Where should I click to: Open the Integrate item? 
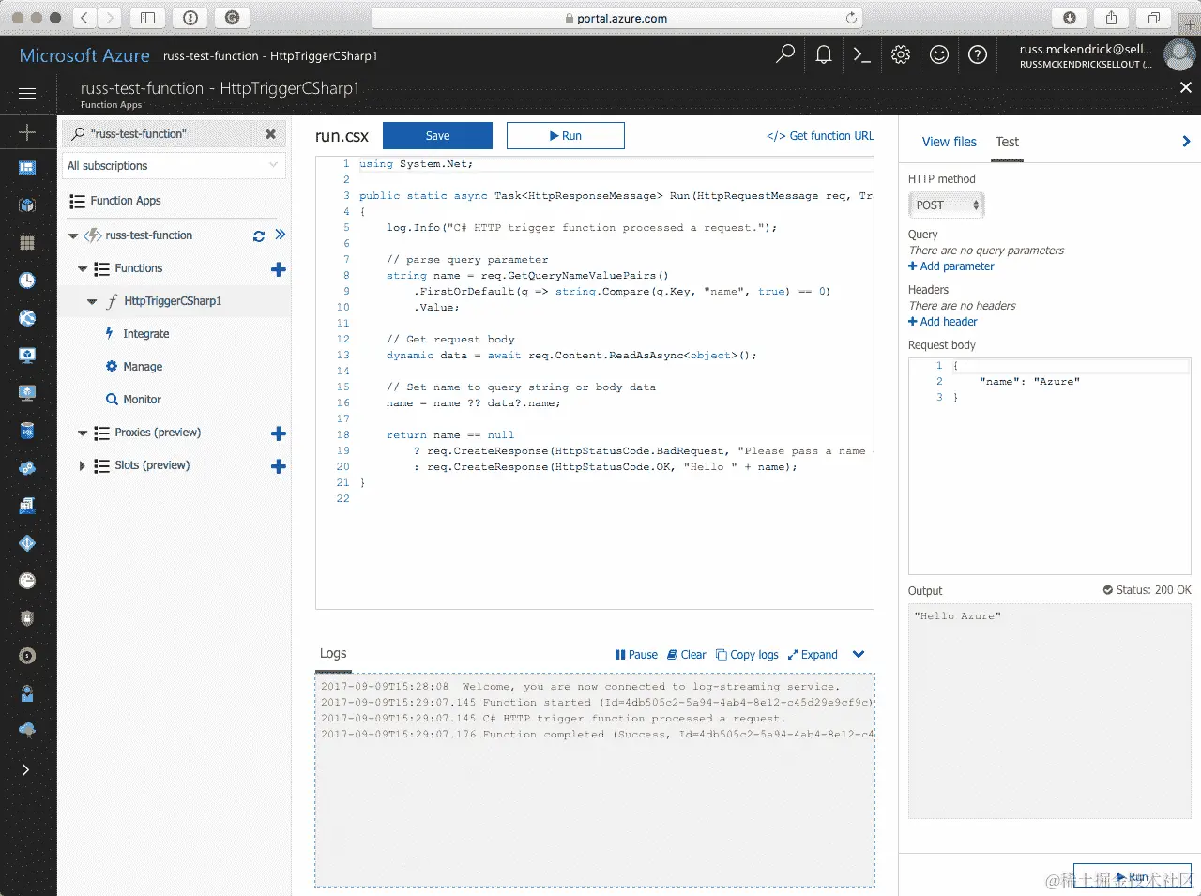pyautogui.click(x=145, y=334)
